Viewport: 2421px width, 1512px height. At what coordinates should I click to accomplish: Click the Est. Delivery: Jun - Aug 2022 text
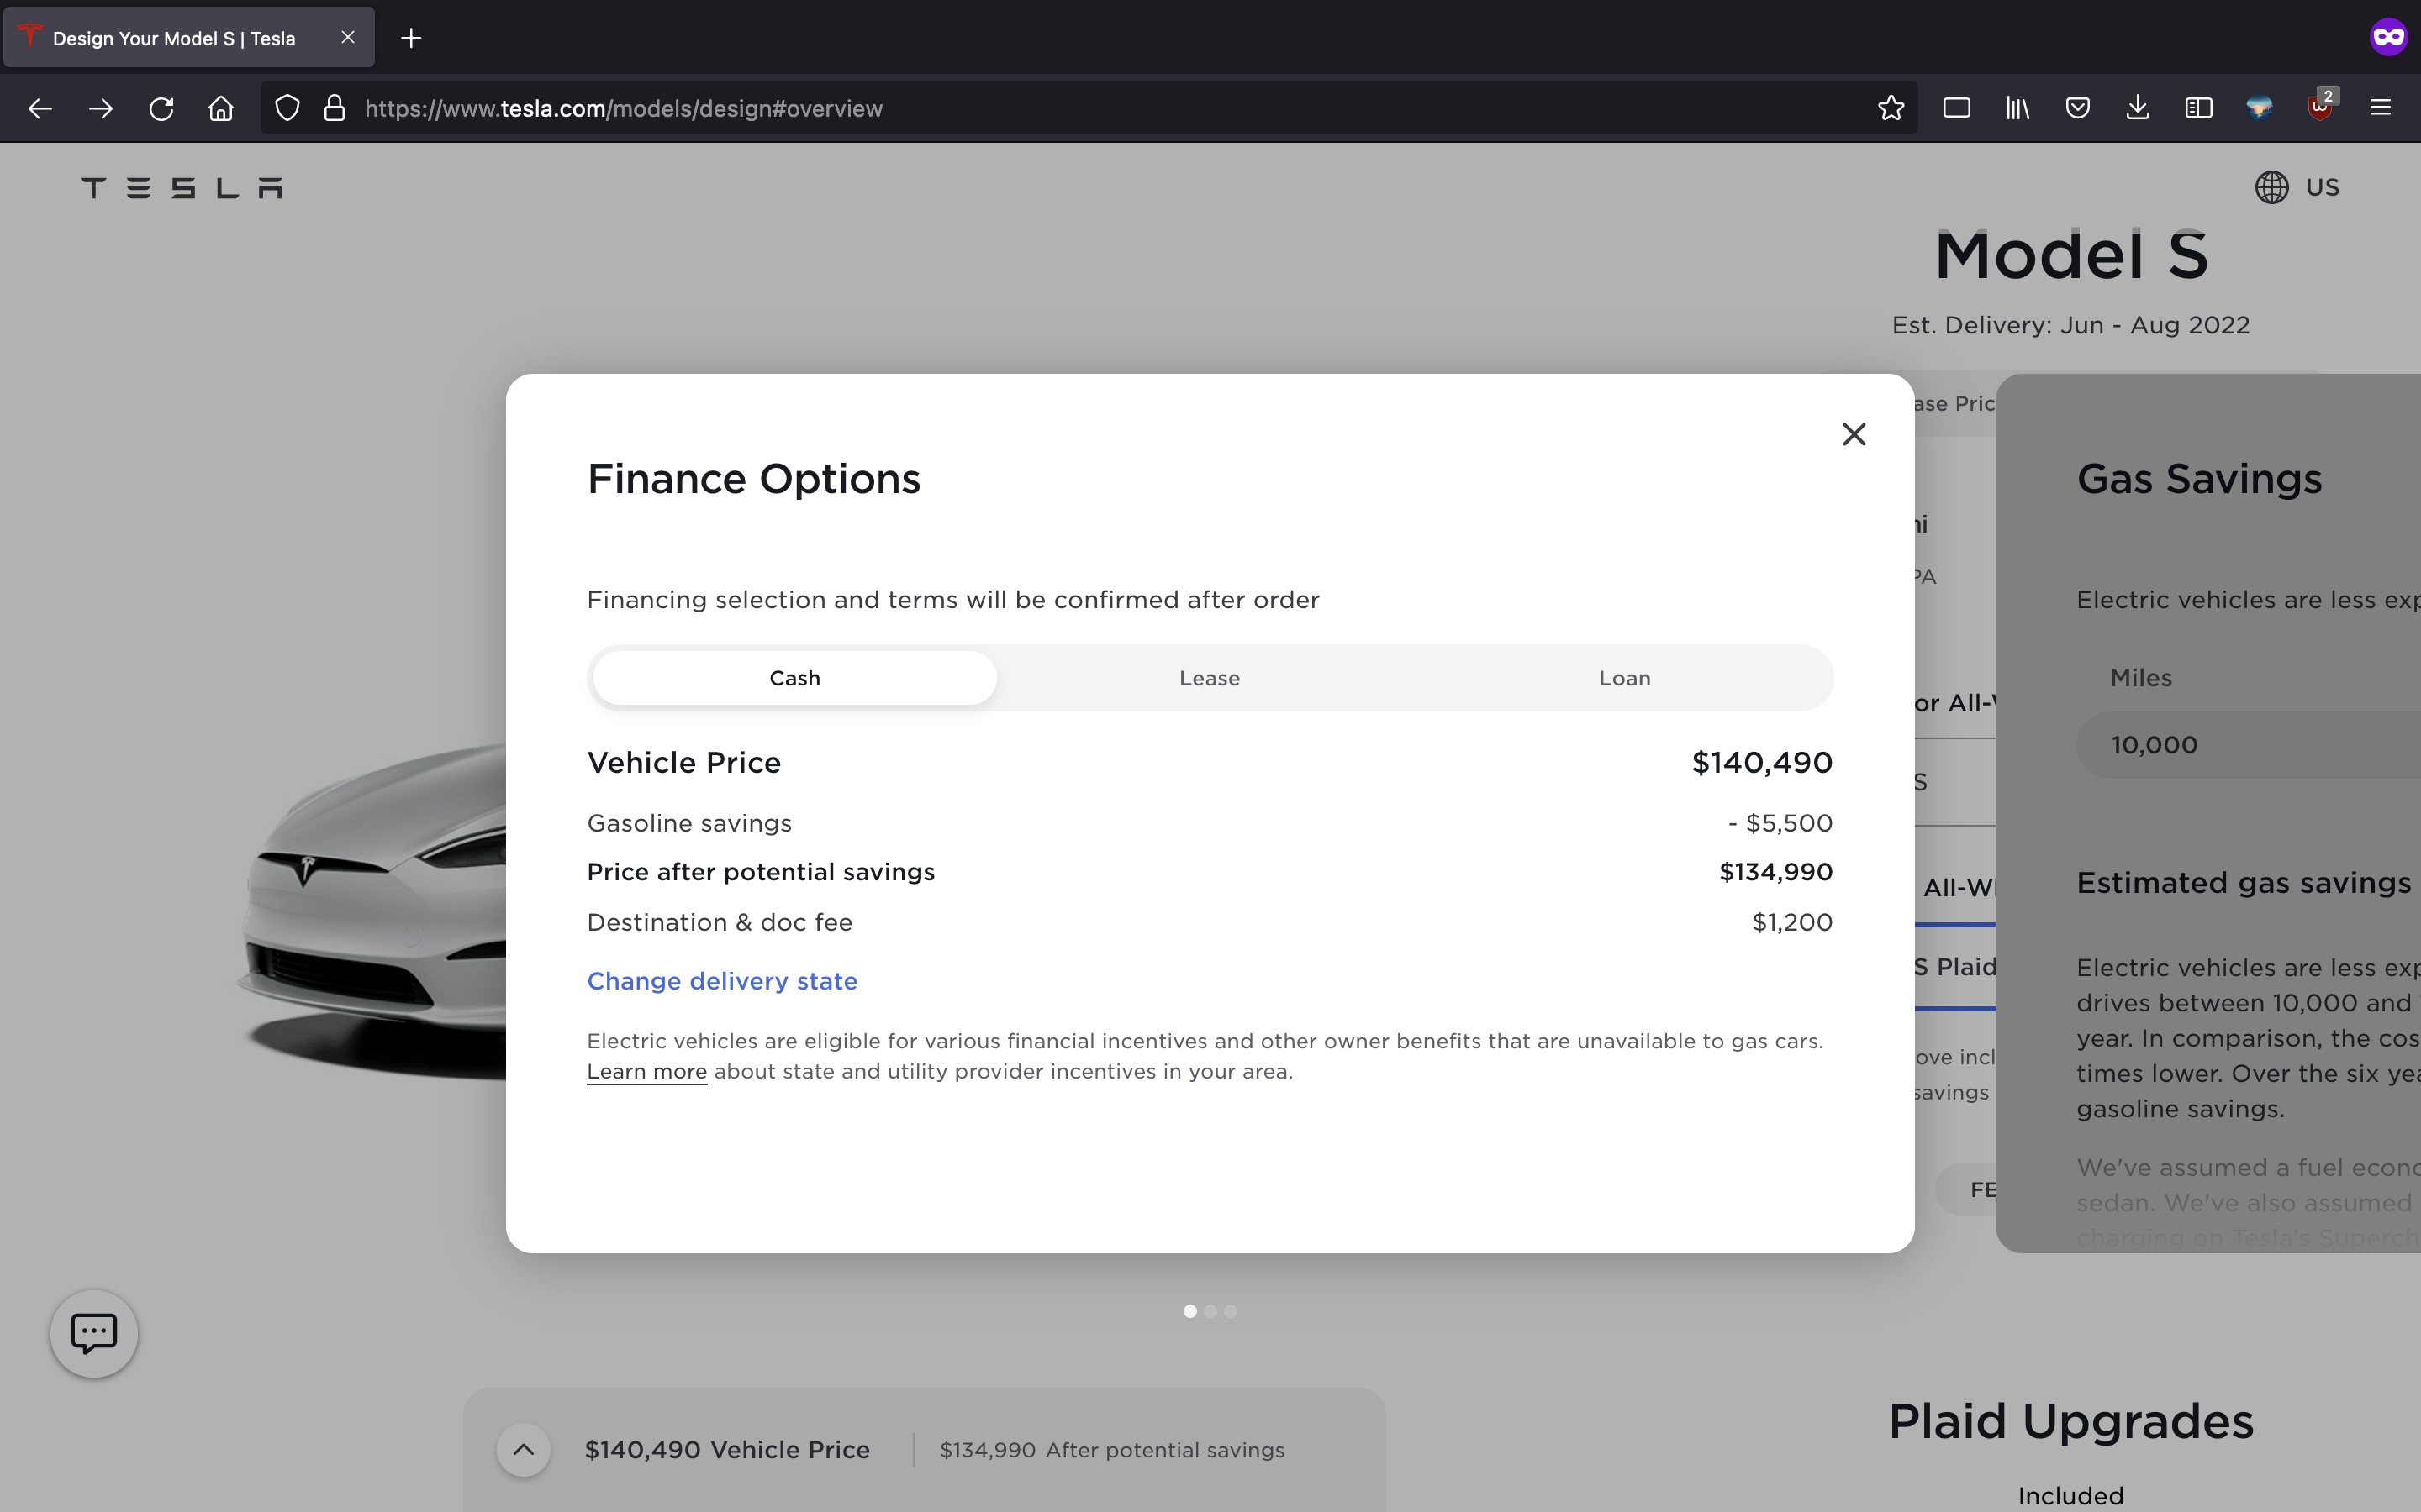pyautogui.click(x=2070, y=325)
